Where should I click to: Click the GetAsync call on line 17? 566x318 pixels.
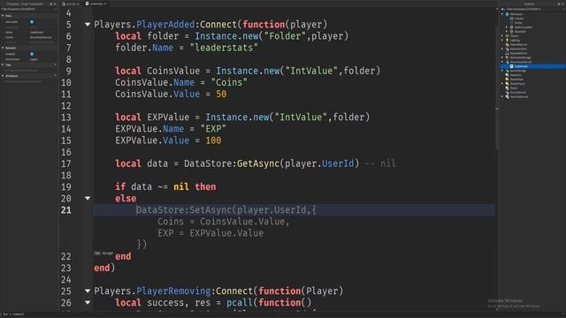pos(258,163)
